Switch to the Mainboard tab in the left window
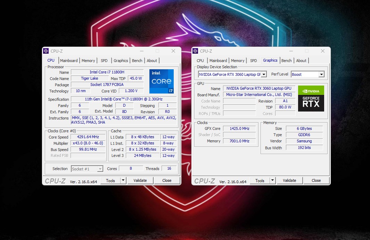The width and height of the screenshot is (370, 240). pyautogui.click(x=69, y=61)
